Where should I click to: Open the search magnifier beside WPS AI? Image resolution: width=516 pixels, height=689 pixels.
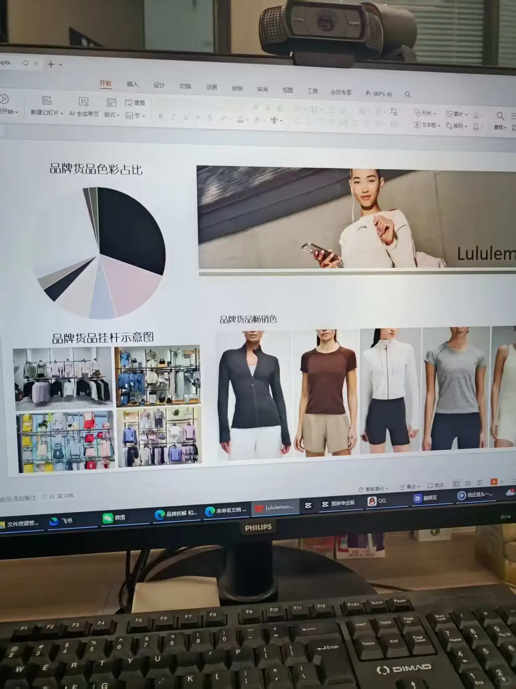point(408,95)
